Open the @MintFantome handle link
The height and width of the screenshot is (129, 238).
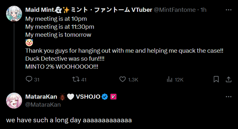(x=175, y=10)
